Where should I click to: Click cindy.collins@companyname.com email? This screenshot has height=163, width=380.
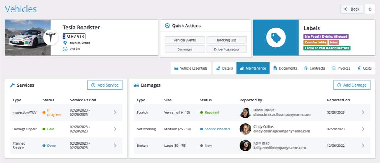tap(282, 131)
